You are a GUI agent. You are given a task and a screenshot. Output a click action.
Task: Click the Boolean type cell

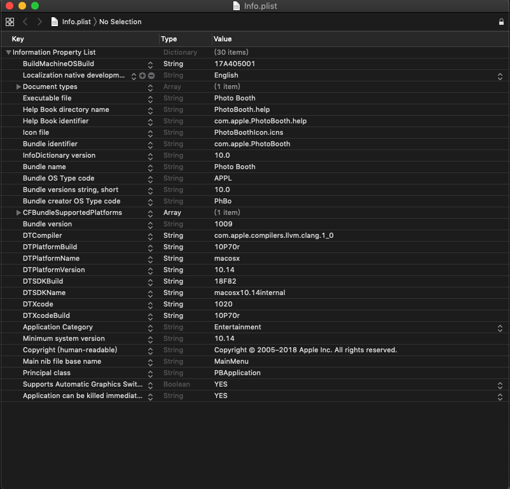(x=177, y=384)
